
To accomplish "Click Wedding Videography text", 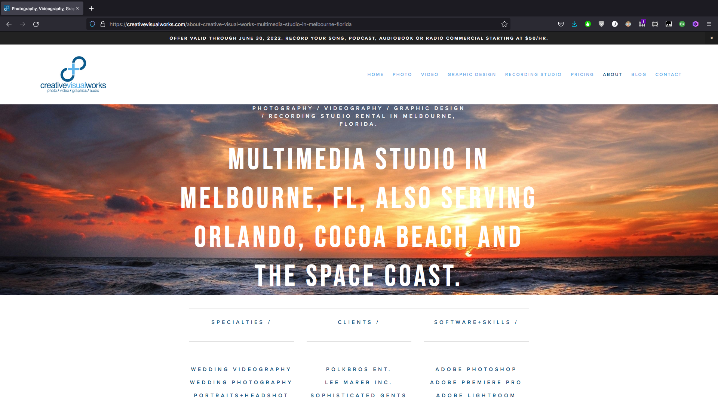I will click(x=241, y=369).
